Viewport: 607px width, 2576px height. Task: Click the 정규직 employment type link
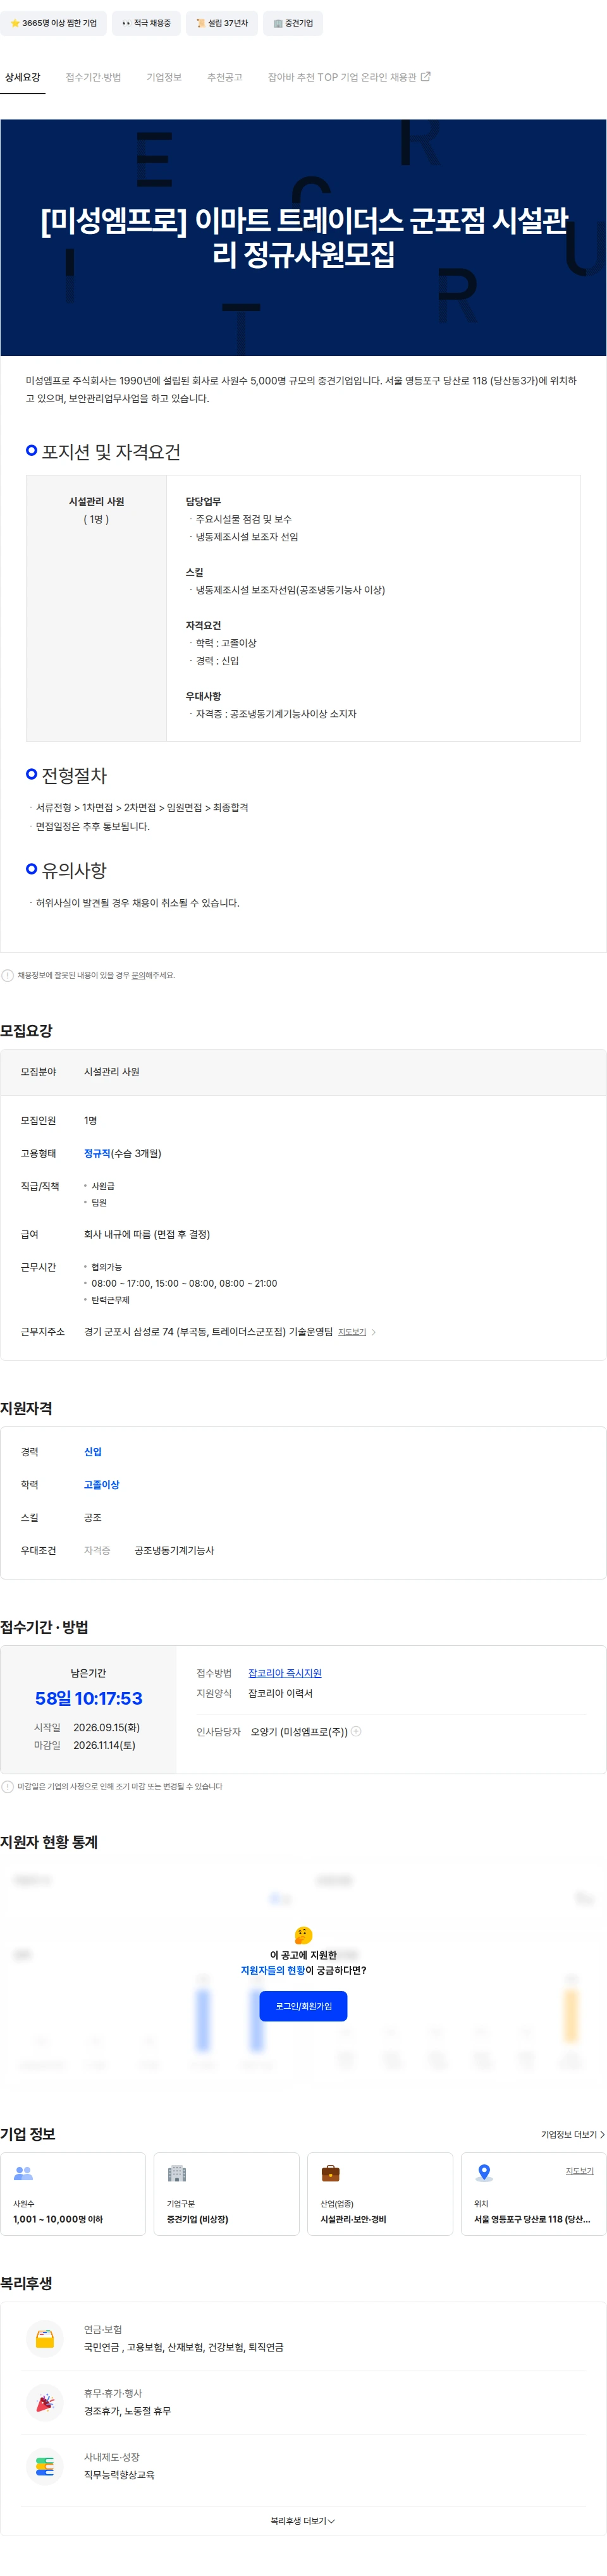pyautogui.click(x=97, y=1153)
